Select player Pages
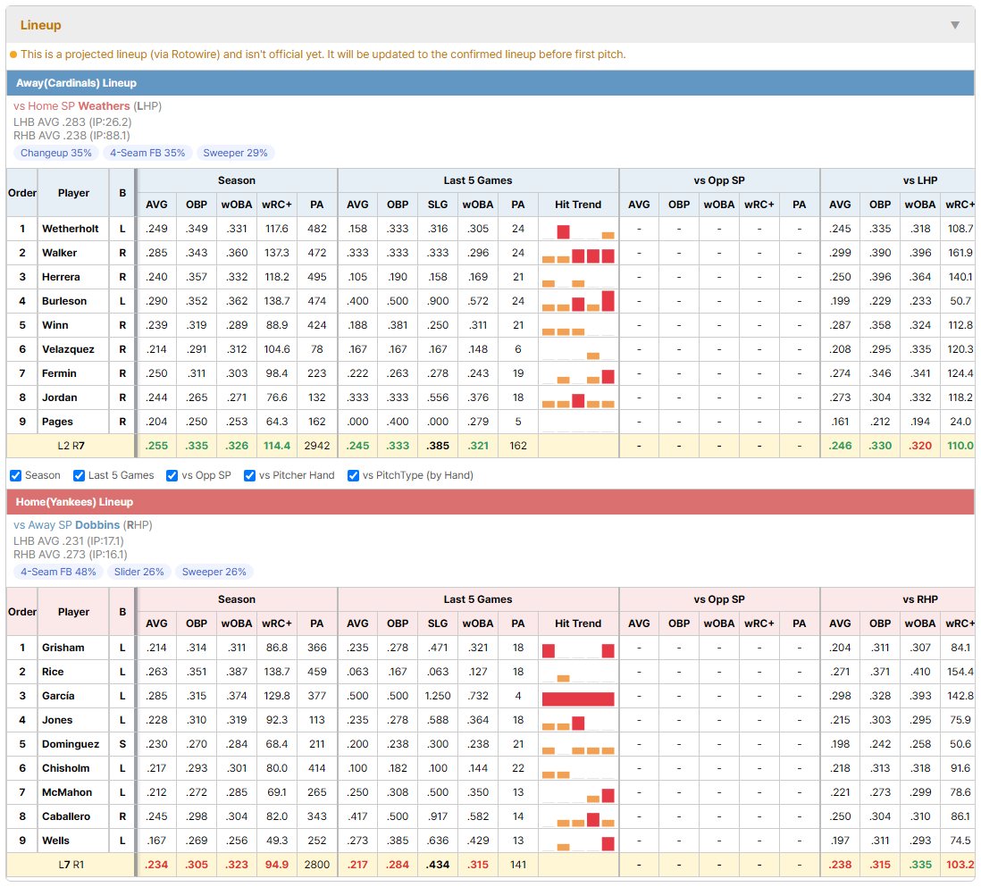This screenshot has height=887, width=981. coord(57,422)
